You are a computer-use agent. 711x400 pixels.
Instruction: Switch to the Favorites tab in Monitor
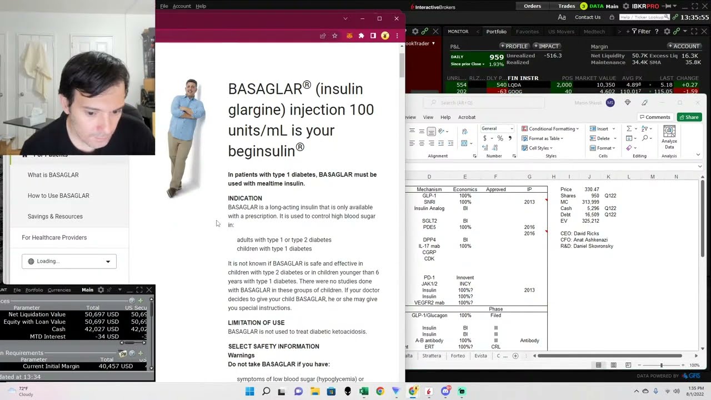pyautogui.click(x=527, y=32)
